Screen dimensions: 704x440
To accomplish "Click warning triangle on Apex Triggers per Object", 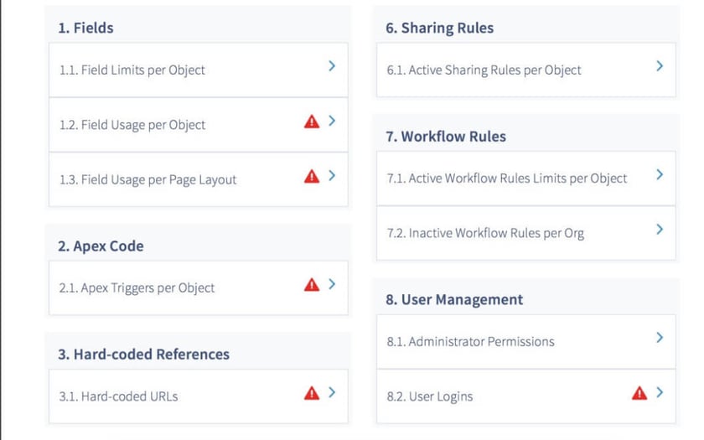I will (312, 285).
